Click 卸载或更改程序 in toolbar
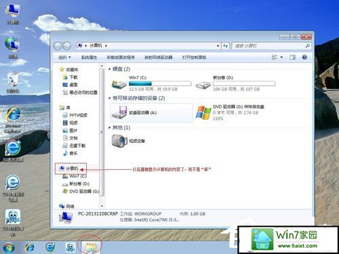The width and height of the screenshot is (339, 254). click(x=121, y=58)
